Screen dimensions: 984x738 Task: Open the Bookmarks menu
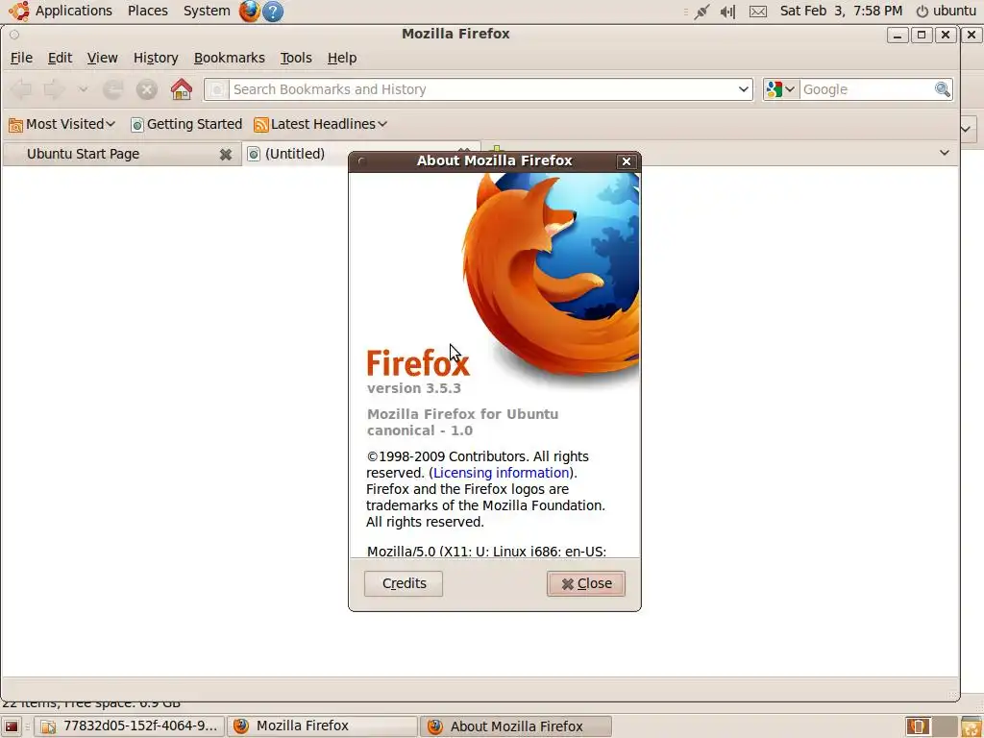coord(229,58)
